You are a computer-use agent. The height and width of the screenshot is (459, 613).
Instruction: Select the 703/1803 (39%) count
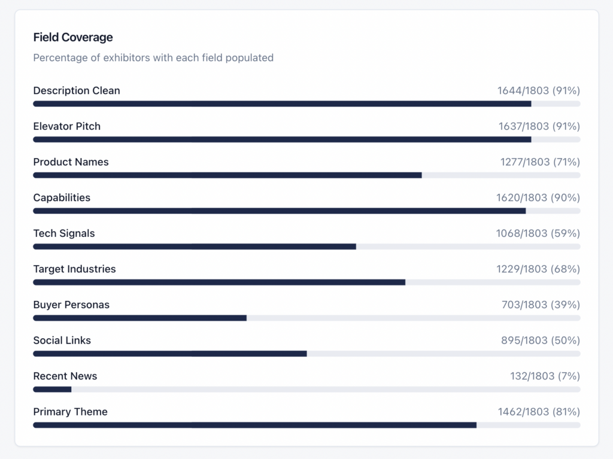pos(541,305)
